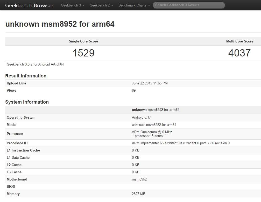Screen dimensions: 261x202
Task: Click the L3 Cache label
Action: 14,172
